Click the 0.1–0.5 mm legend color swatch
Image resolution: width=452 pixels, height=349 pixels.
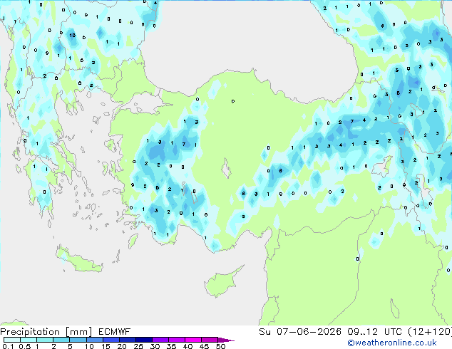12,340
